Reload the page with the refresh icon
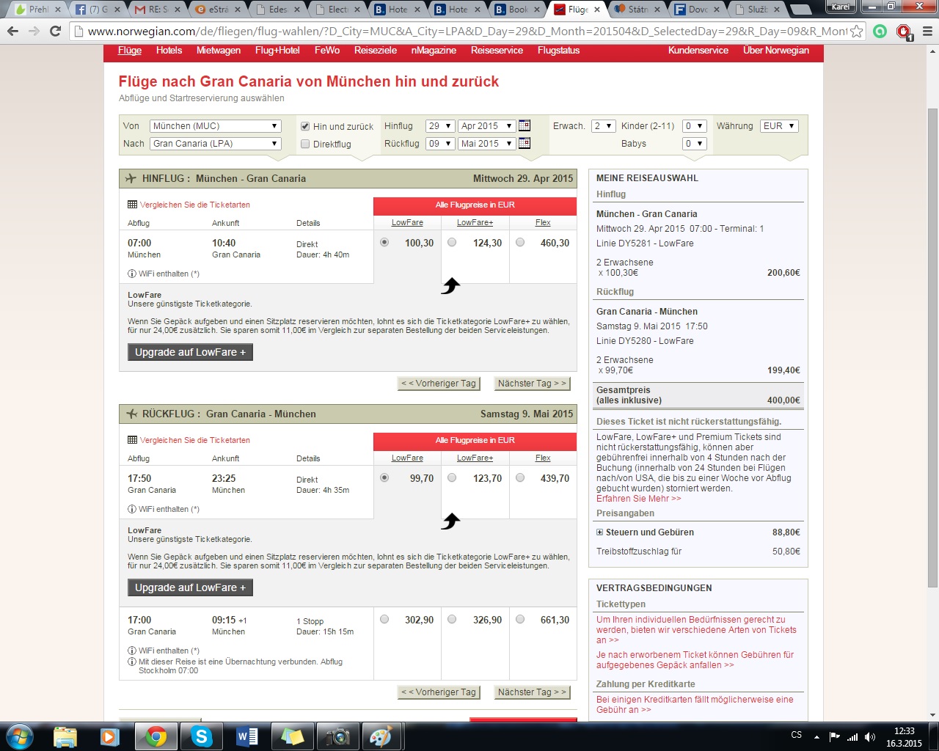939x751 pixels. [55, 32]
